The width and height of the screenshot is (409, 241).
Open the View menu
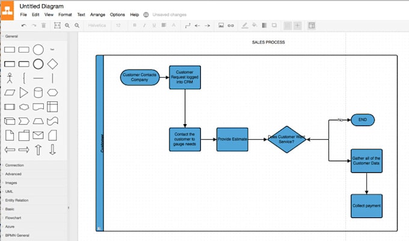(x=49, y=14)
